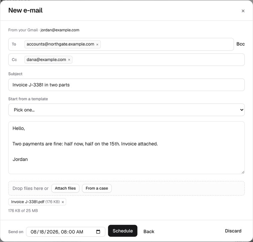253x242 pixels.
Task: Click the Subject label
Action: coord(15,74)
